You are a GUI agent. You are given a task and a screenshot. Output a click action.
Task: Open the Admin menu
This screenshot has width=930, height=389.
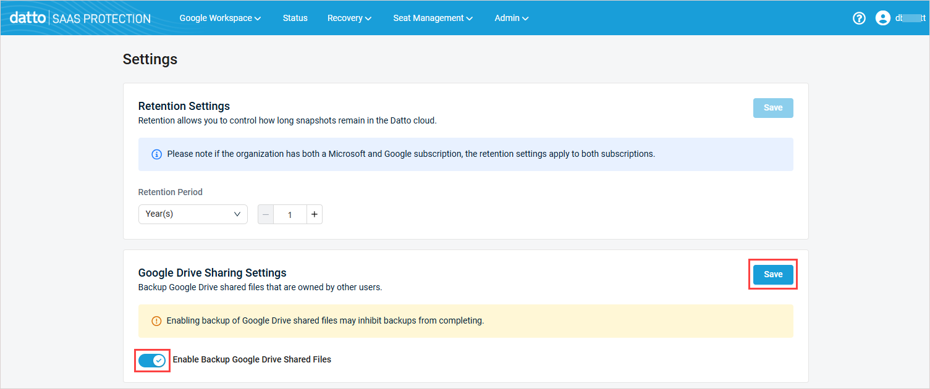511,18
